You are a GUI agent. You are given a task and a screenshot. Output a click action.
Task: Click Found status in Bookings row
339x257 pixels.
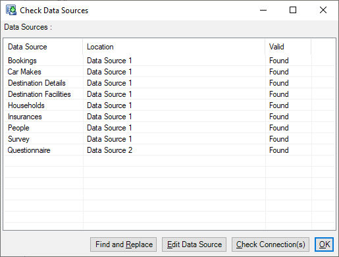tap(279, 61)
